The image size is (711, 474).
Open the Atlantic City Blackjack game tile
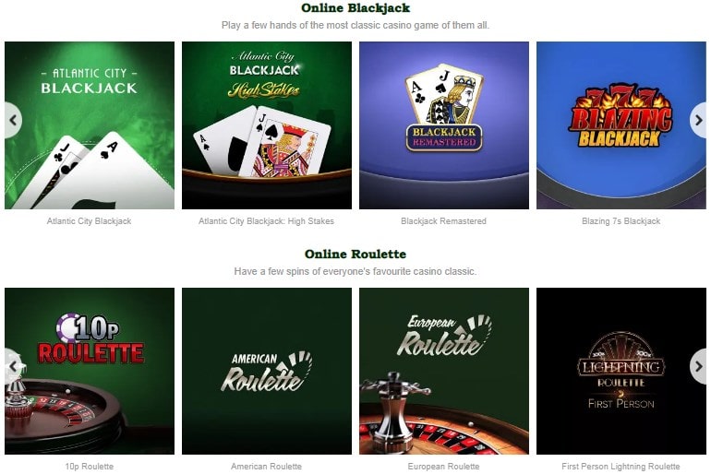pyautogui.click(x=90, y=125)
